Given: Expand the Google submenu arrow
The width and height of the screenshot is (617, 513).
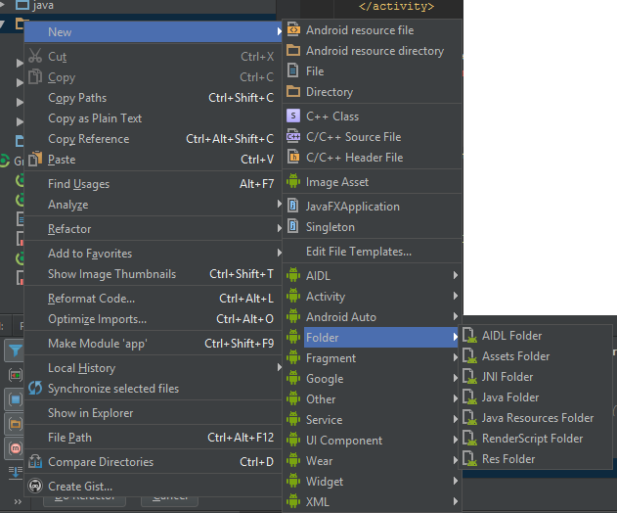Looking at the screenshot, I should coord(455,378).
